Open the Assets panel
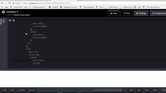 pyautogui.click(x=12, y=90)
